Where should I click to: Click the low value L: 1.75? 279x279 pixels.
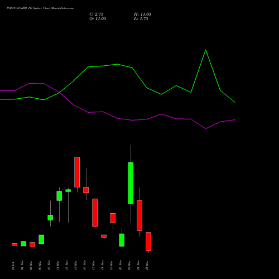coord(141,19)
